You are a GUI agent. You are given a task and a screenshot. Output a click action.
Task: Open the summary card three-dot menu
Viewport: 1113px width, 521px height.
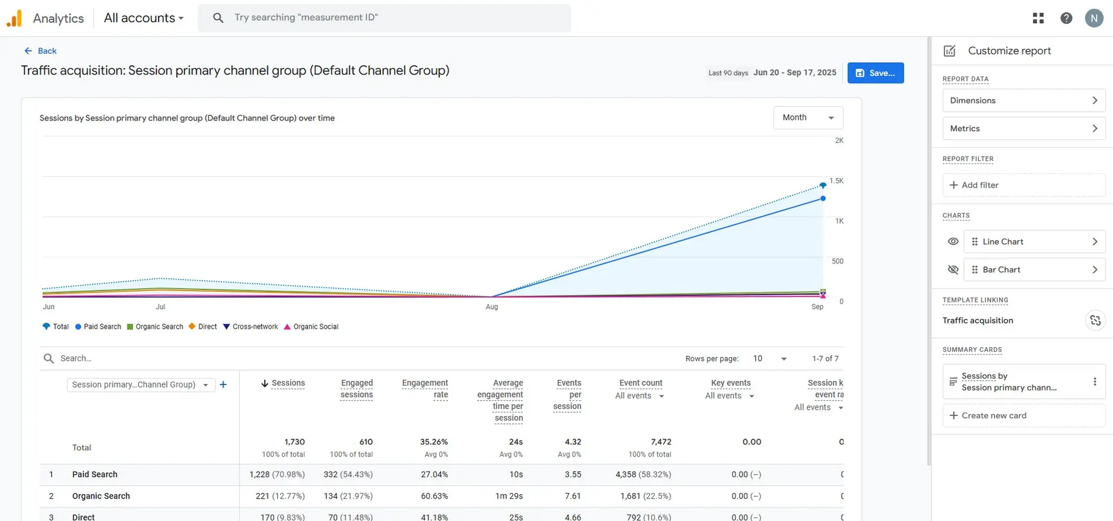click(x=1095, y=382)
